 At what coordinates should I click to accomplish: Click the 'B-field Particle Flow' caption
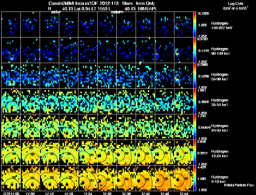pyautogui.click(x=239, y=185)
